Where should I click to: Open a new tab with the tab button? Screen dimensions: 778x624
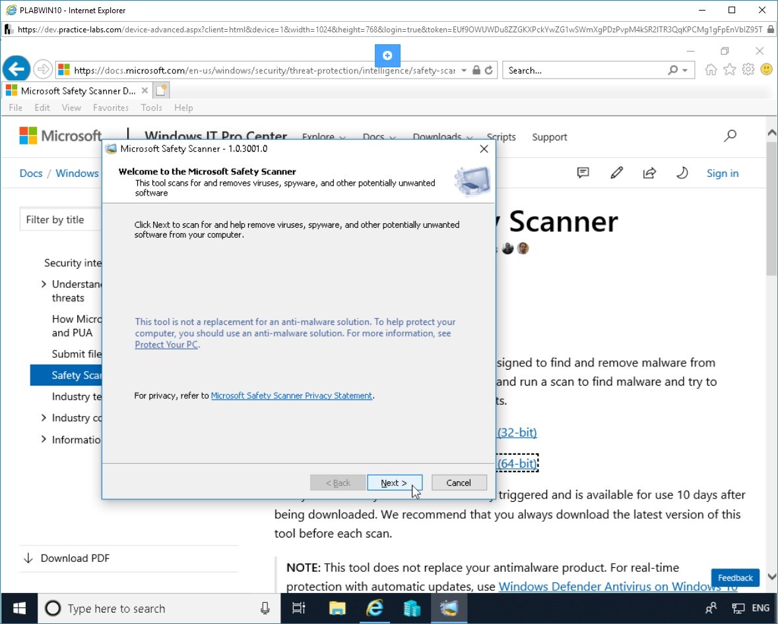click(x=162, y=91)
